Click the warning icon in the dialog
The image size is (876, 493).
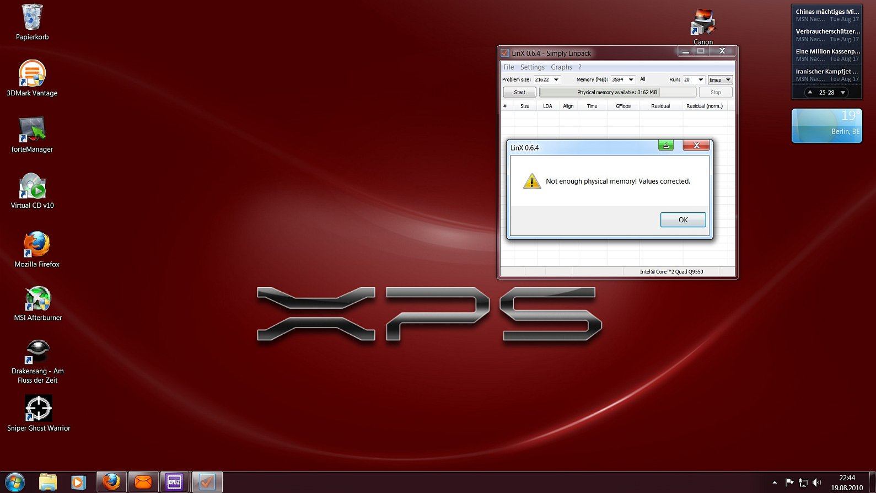click(x=532, y=181)
